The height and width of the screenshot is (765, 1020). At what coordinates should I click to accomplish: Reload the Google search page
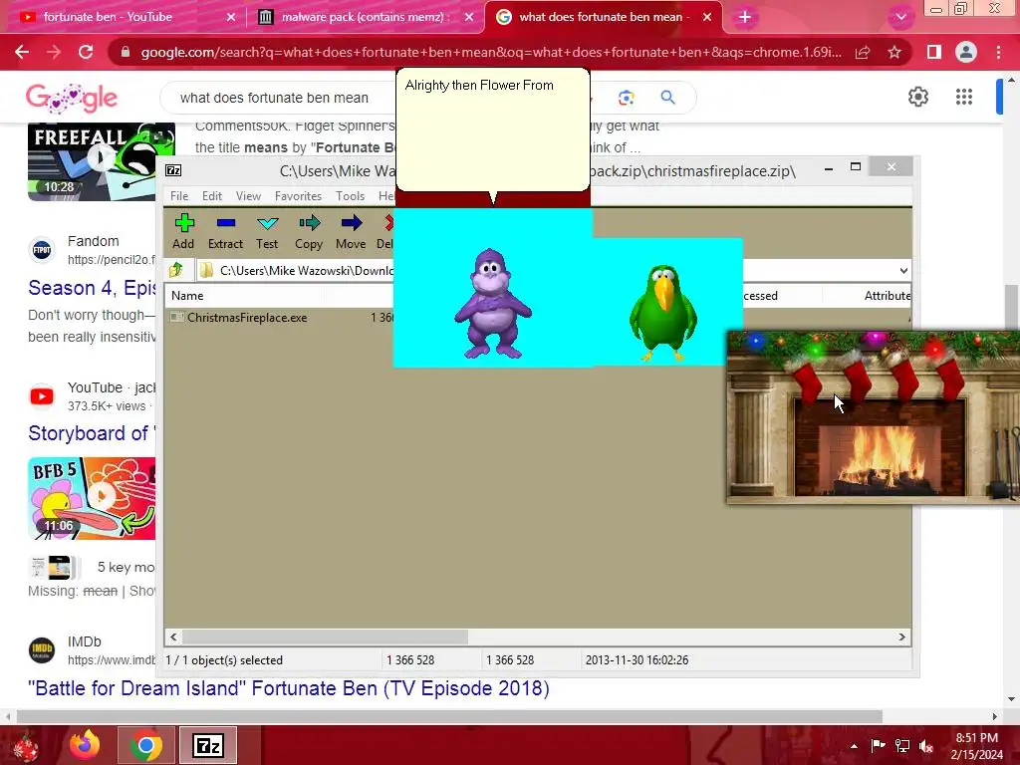pyautogui.click(x=86, y=52)
